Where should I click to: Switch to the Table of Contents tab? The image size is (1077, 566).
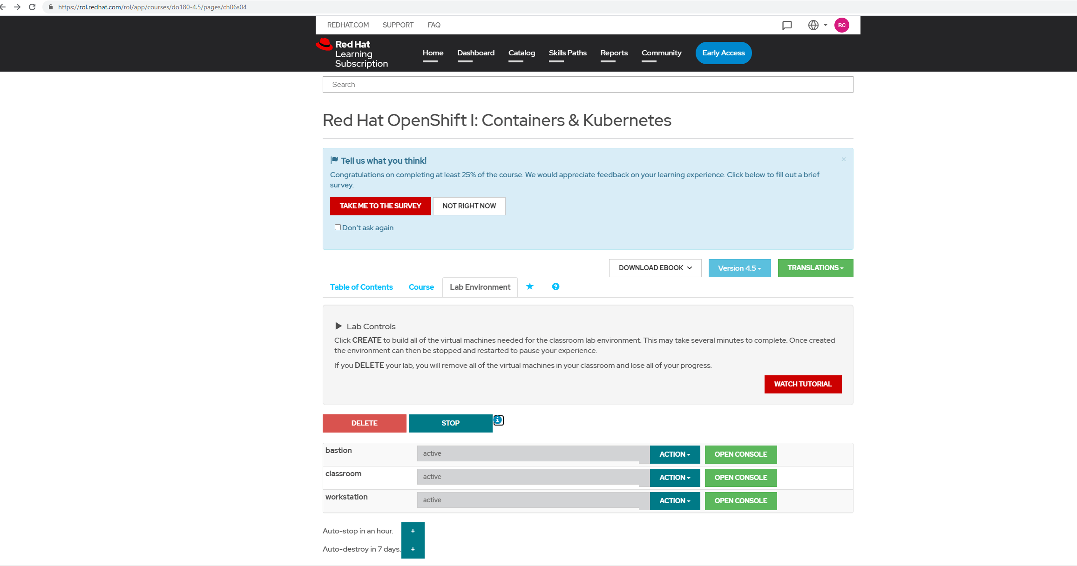[361, 287]
